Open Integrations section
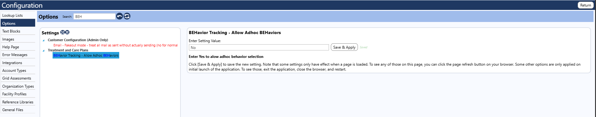 (18, 63)
